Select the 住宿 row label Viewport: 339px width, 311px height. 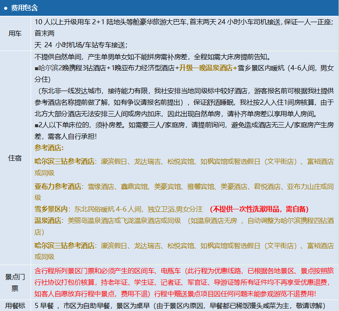pyautogui.click(x=15, y=158)
